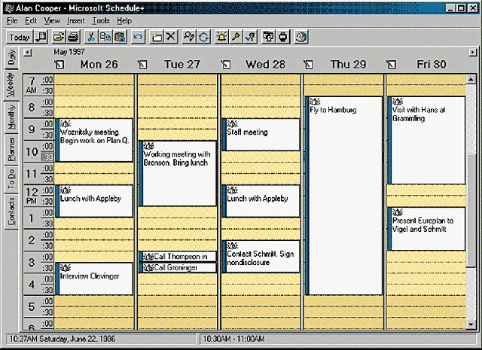Click the Timex watch export icon
Screen dimensions: 482x350
tap(283, 36)
